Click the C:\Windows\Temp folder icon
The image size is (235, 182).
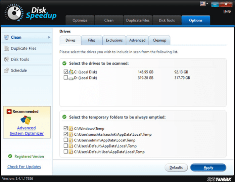click(x=71, y=129)
